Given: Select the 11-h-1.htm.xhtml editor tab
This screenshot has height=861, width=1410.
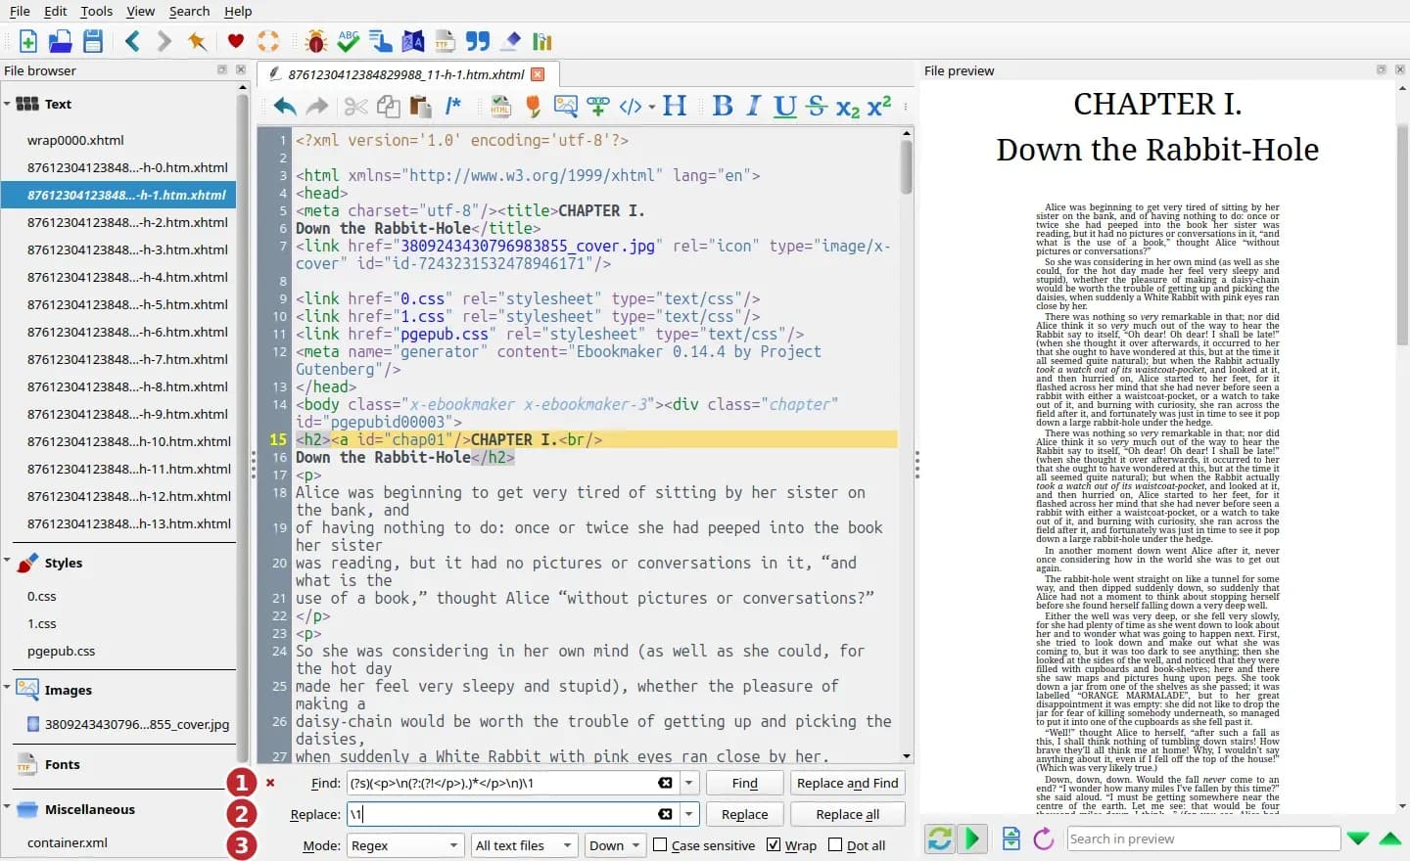Looking at the screenshot, I should tap(406, 74).
